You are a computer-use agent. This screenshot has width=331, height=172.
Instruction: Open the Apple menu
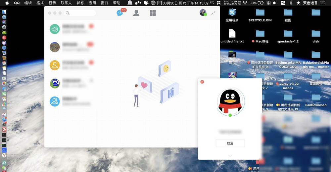tap(7, 3)
